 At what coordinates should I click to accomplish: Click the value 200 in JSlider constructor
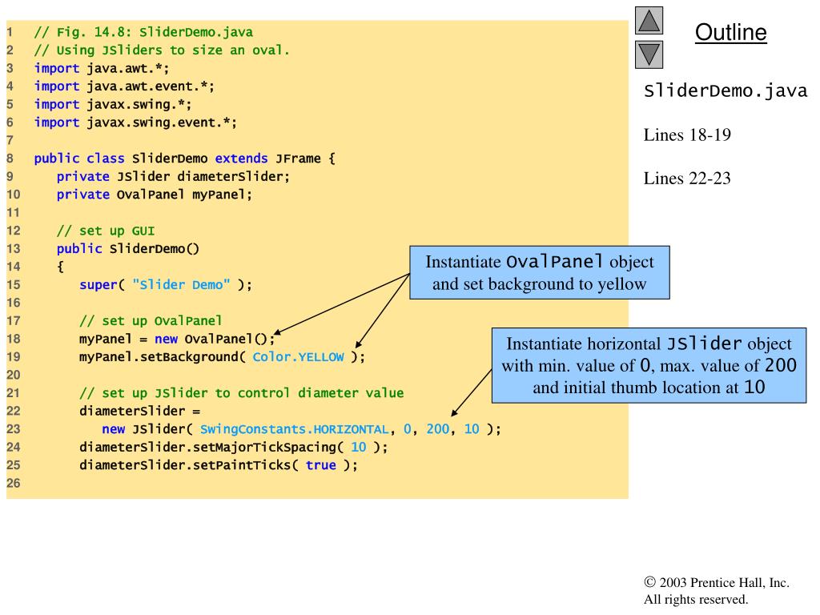tap(438, 429)
